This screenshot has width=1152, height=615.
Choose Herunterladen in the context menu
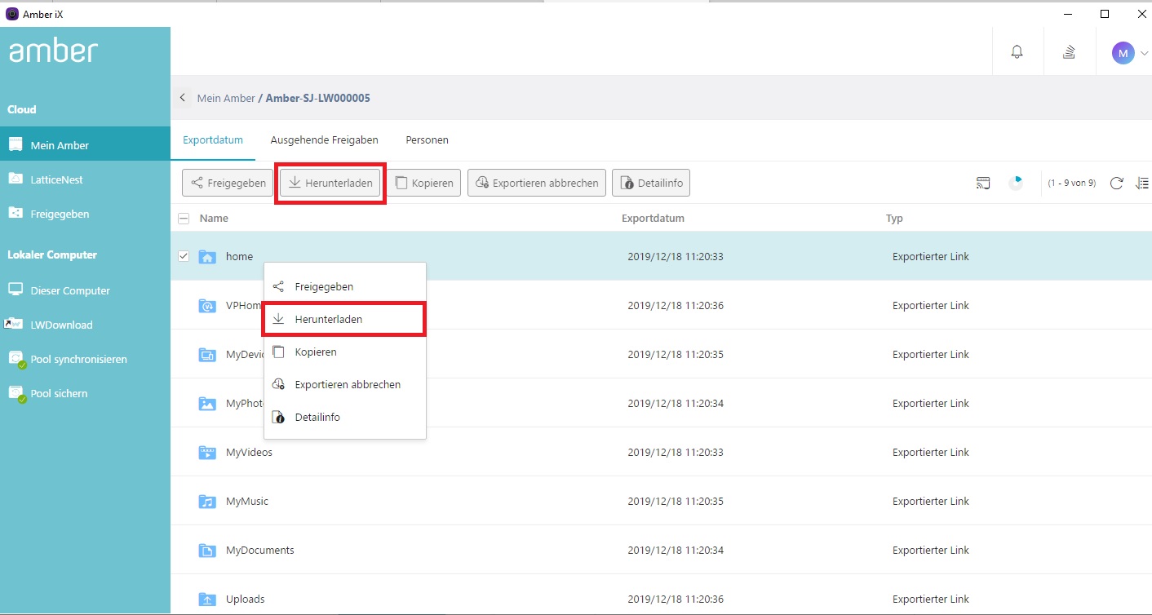coord(344,319)
